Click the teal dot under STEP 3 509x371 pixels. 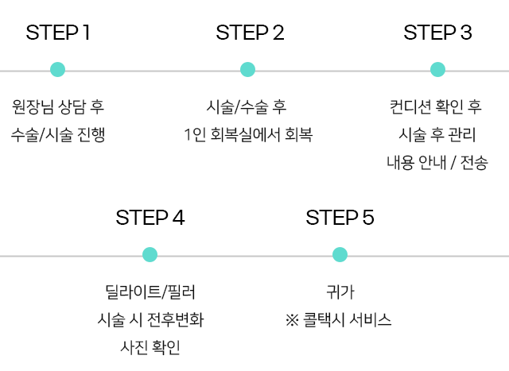coord(437,69)
